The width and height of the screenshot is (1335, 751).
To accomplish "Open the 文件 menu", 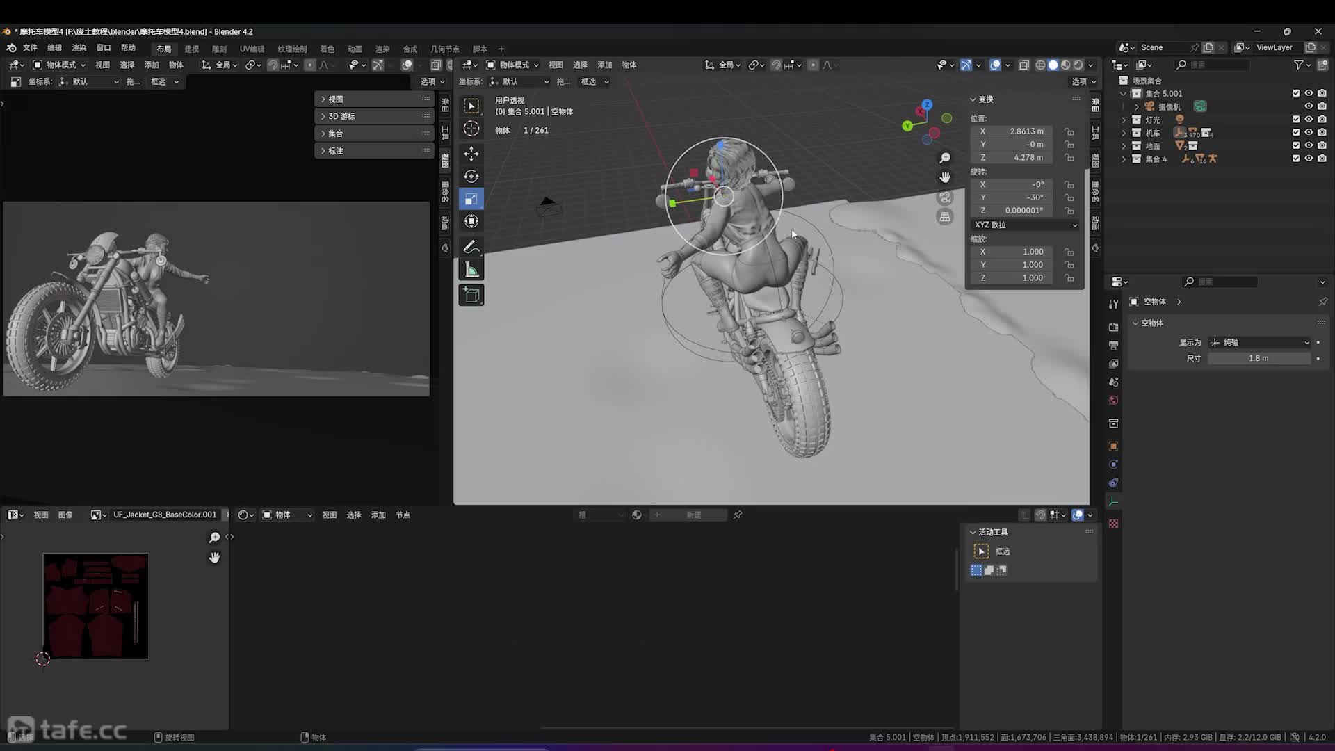I will pos(30,48).
